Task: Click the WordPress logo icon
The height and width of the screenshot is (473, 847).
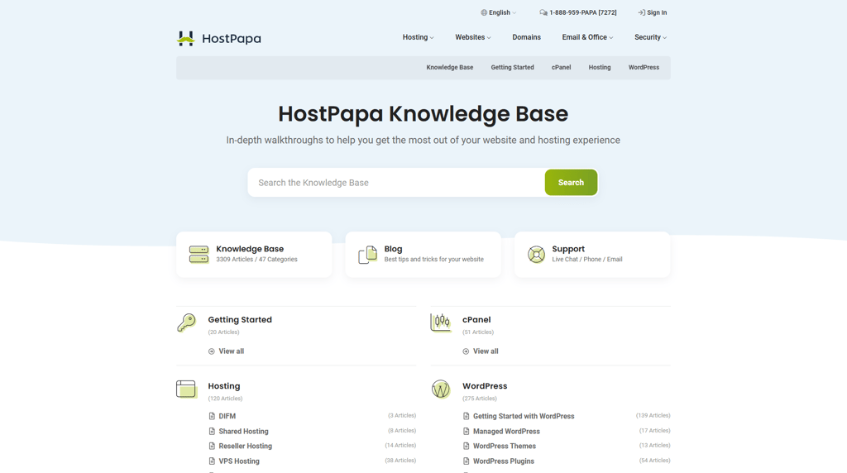Action: tap(441, 389)
